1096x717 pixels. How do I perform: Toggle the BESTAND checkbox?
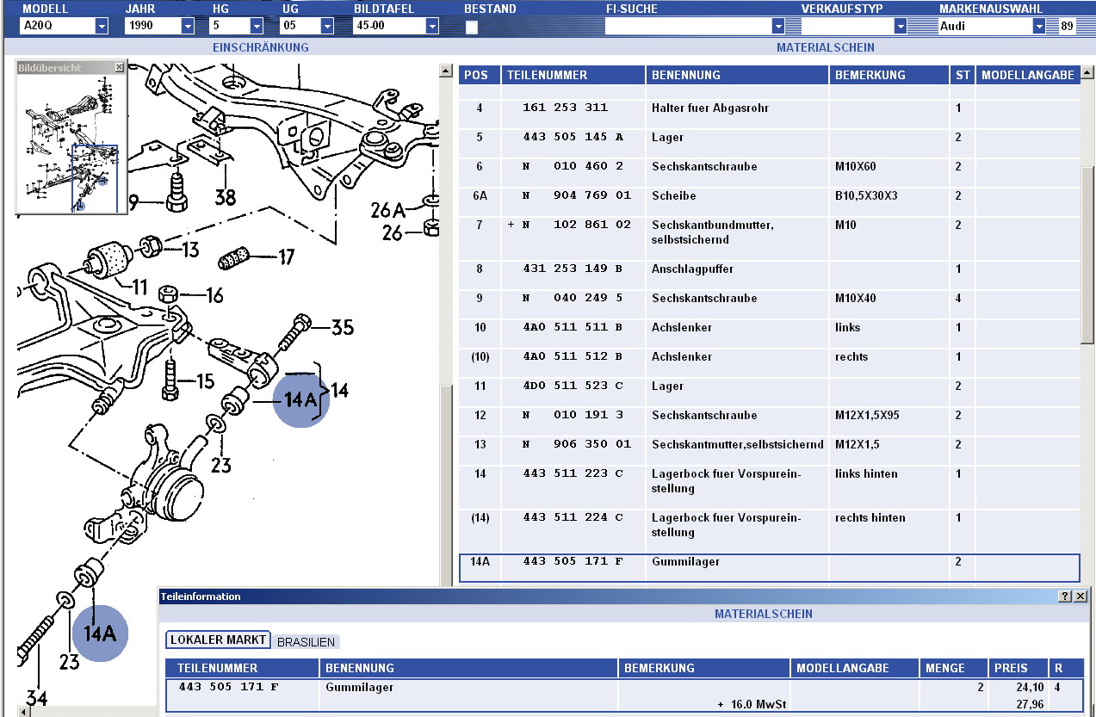coord(472,27)
